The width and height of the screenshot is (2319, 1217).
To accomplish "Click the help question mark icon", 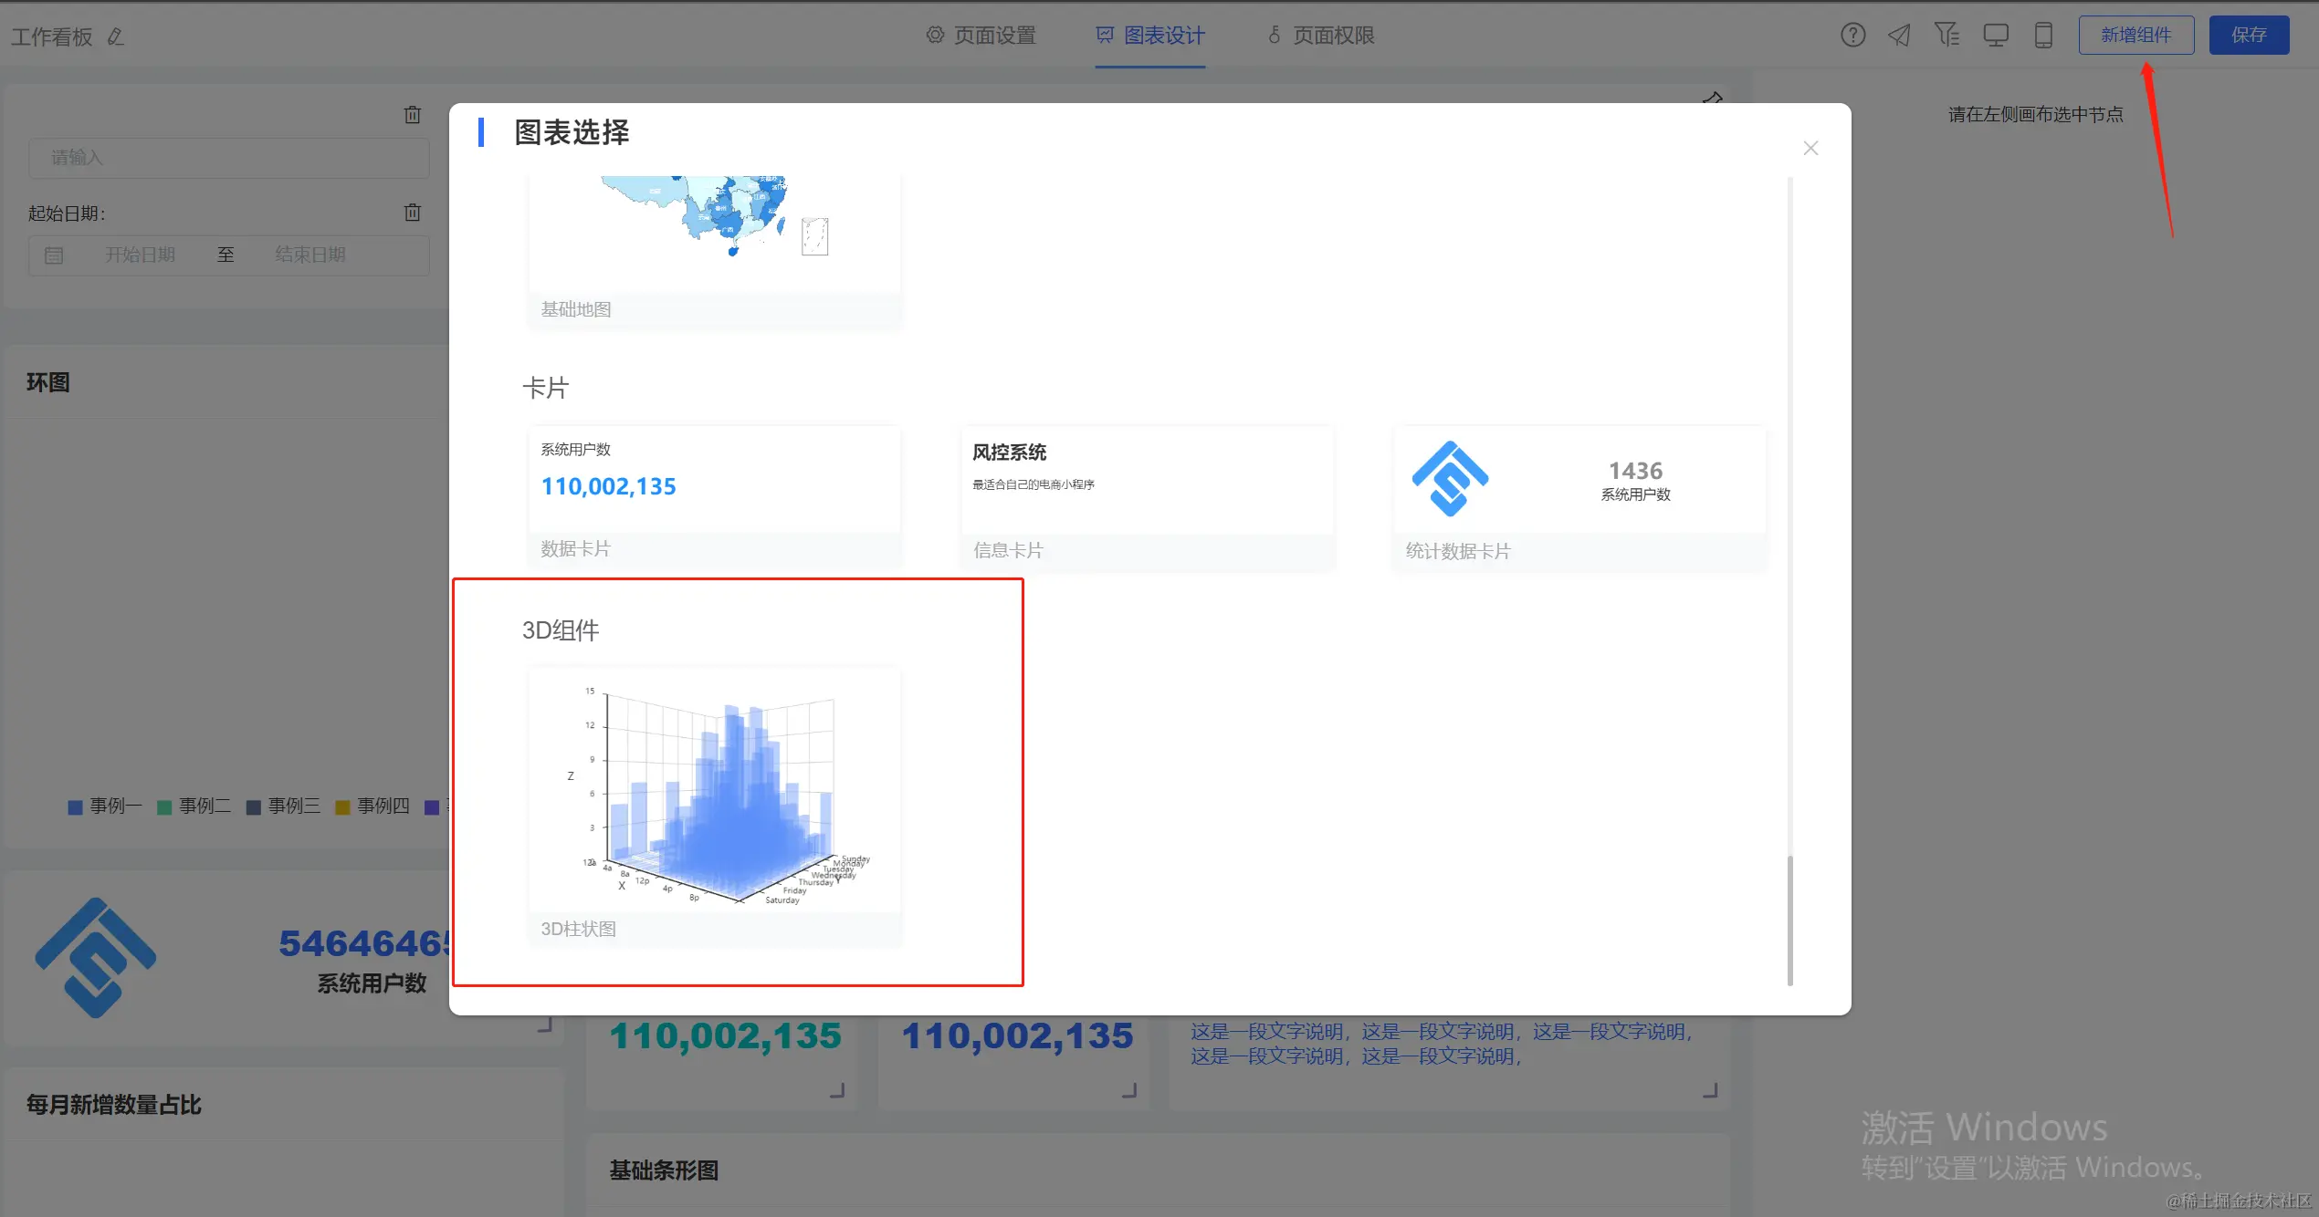I will [1852, 36].
